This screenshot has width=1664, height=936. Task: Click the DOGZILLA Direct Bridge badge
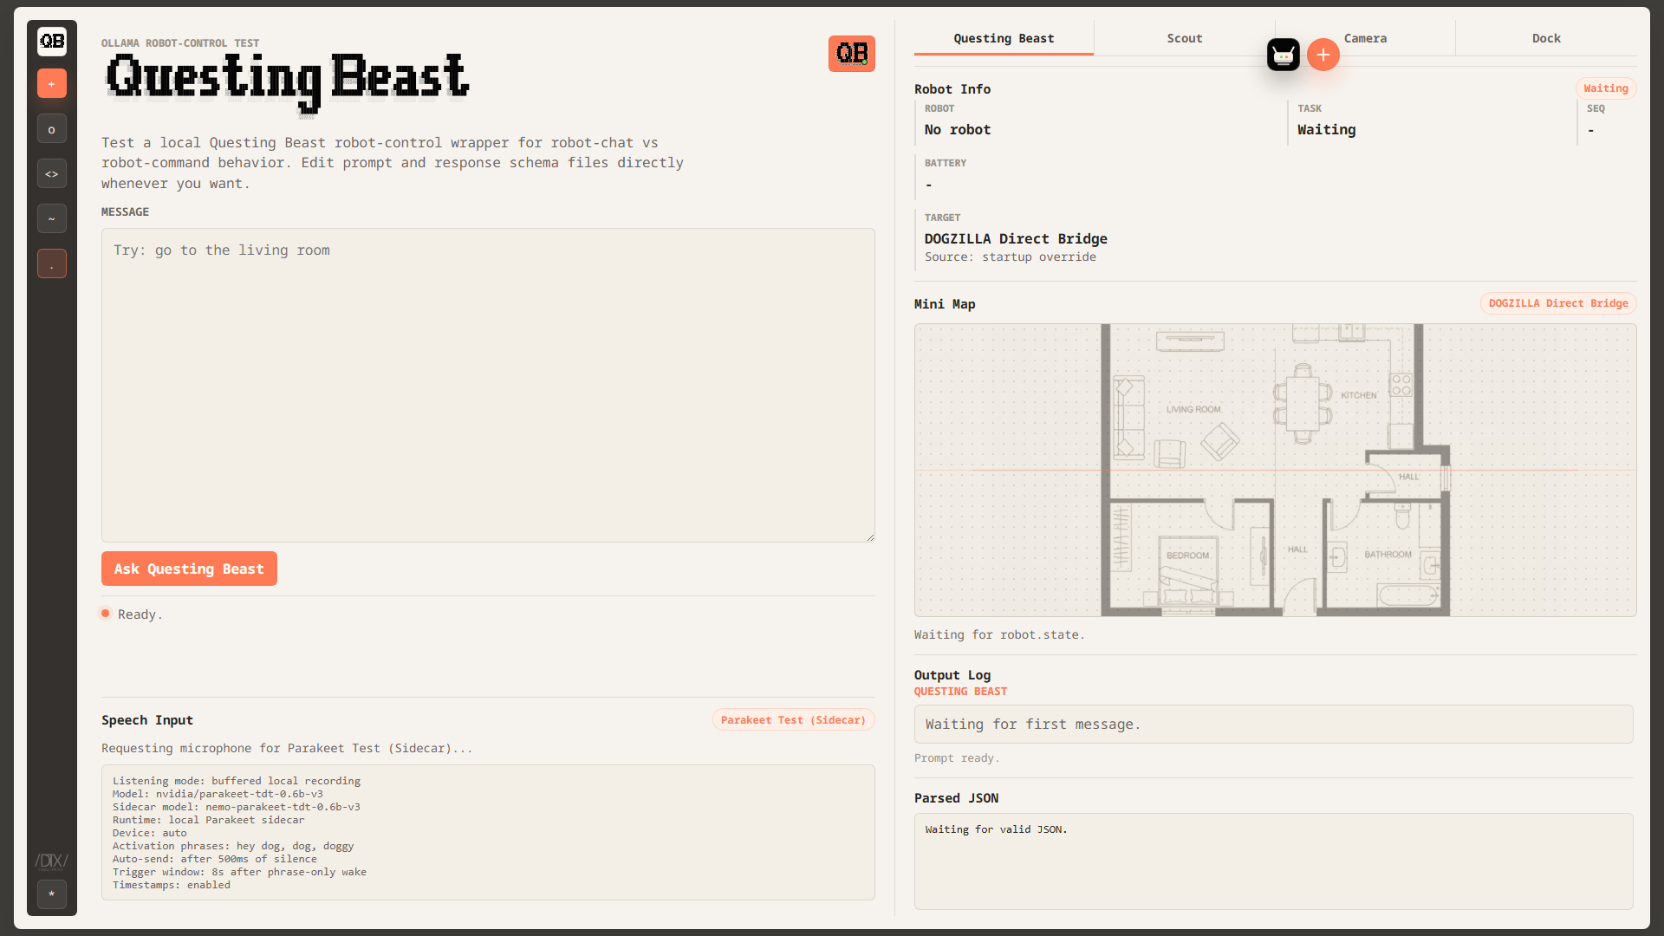click(x=1558, y=303)
